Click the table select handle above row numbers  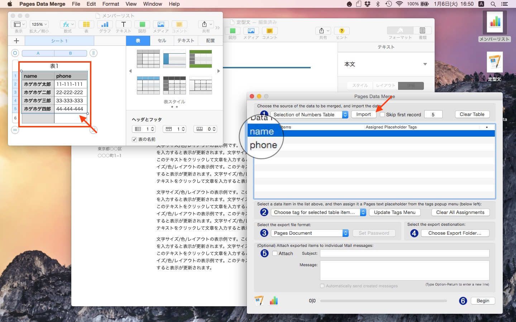point(15,53)
